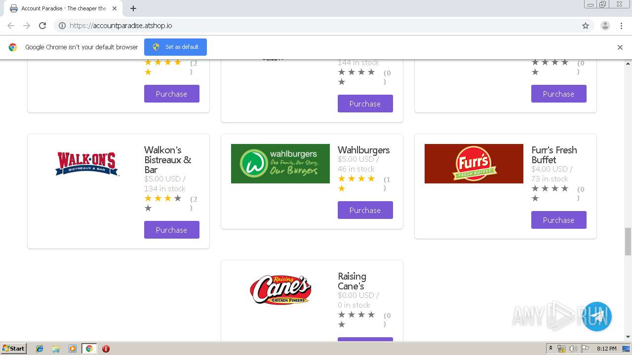Set Chrome as default browser
632x355 pixels.
coord(175,47)
